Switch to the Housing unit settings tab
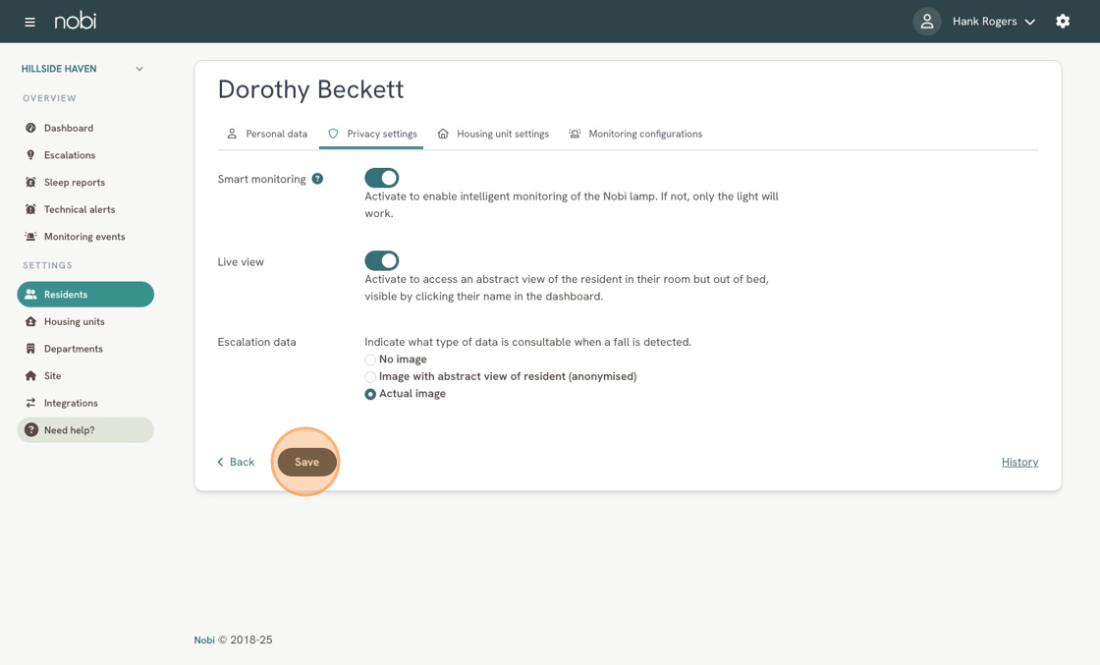The image size is (1100, 665). 493,134
